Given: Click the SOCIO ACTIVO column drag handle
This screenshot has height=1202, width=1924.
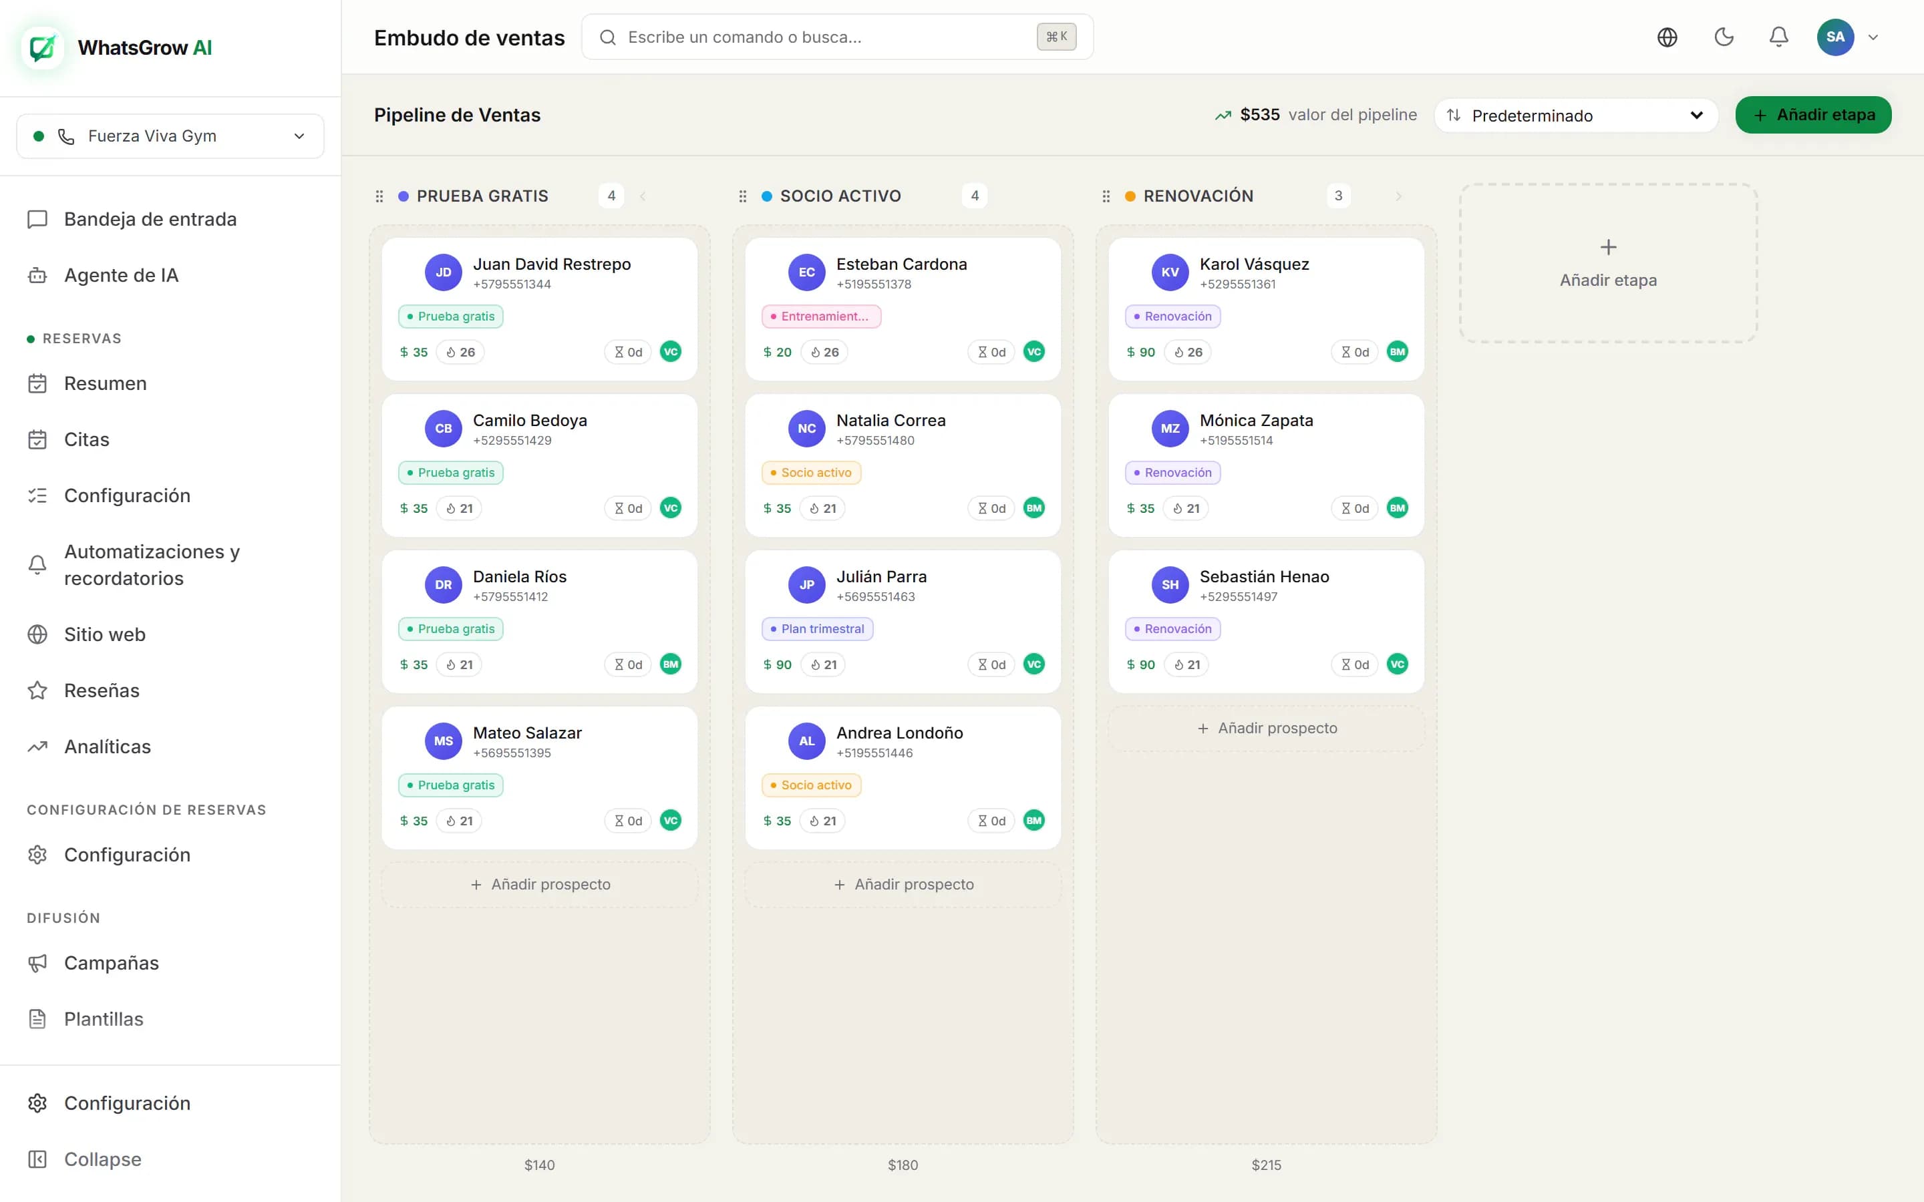Looking at the screenshot, I should [x=743, y=196].
